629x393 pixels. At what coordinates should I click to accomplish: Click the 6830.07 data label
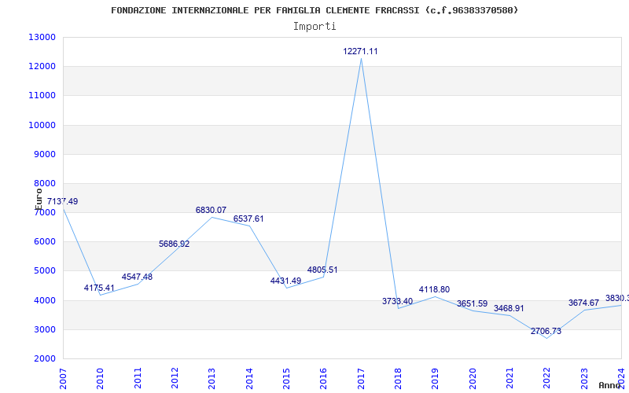click(x=211, y=210)
